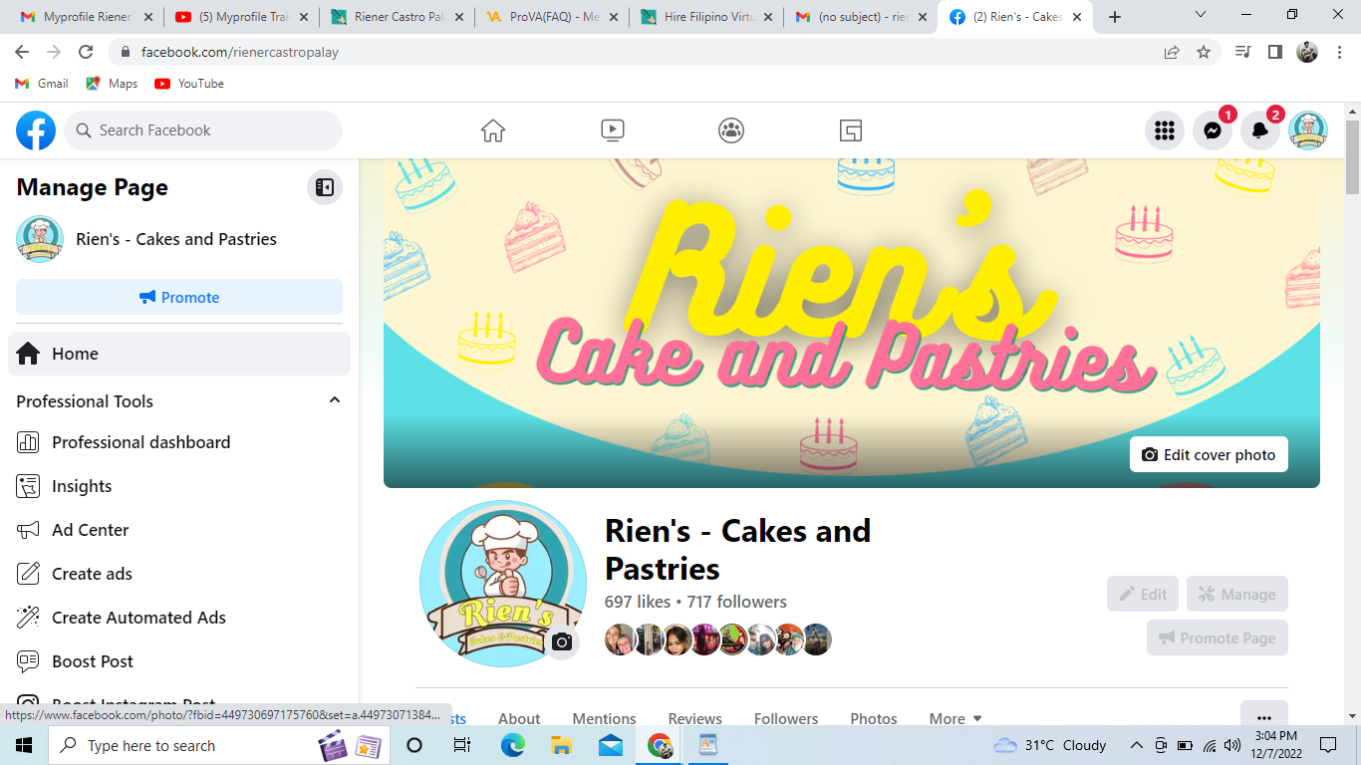The image size is (1361, 765).
Task: Click the browser address bar
Action: click(x=638, y=52)
